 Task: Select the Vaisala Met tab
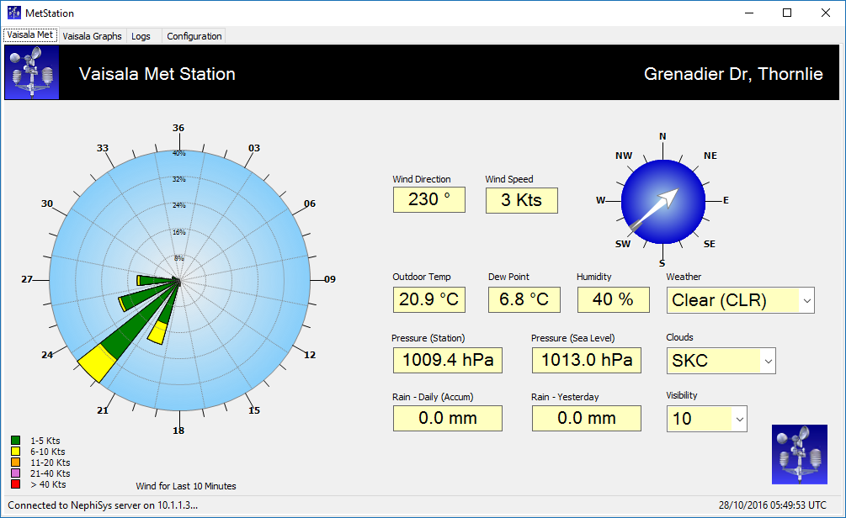tap(30, 35)
